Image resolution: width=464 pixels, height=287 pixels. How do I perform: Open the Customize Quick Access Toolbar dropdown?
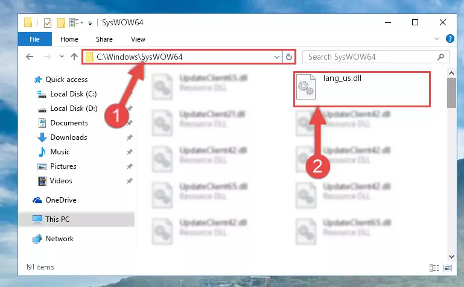pos(90,23)
